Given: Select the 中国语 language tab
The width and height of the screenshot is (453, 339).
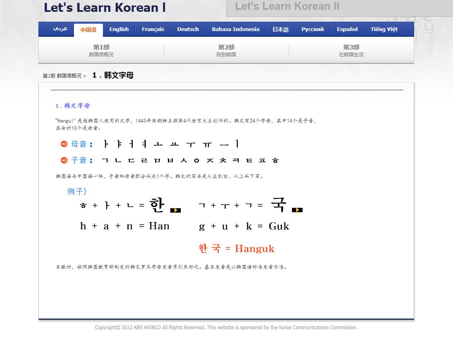Looking at the screenshot, I should point(88,29).
